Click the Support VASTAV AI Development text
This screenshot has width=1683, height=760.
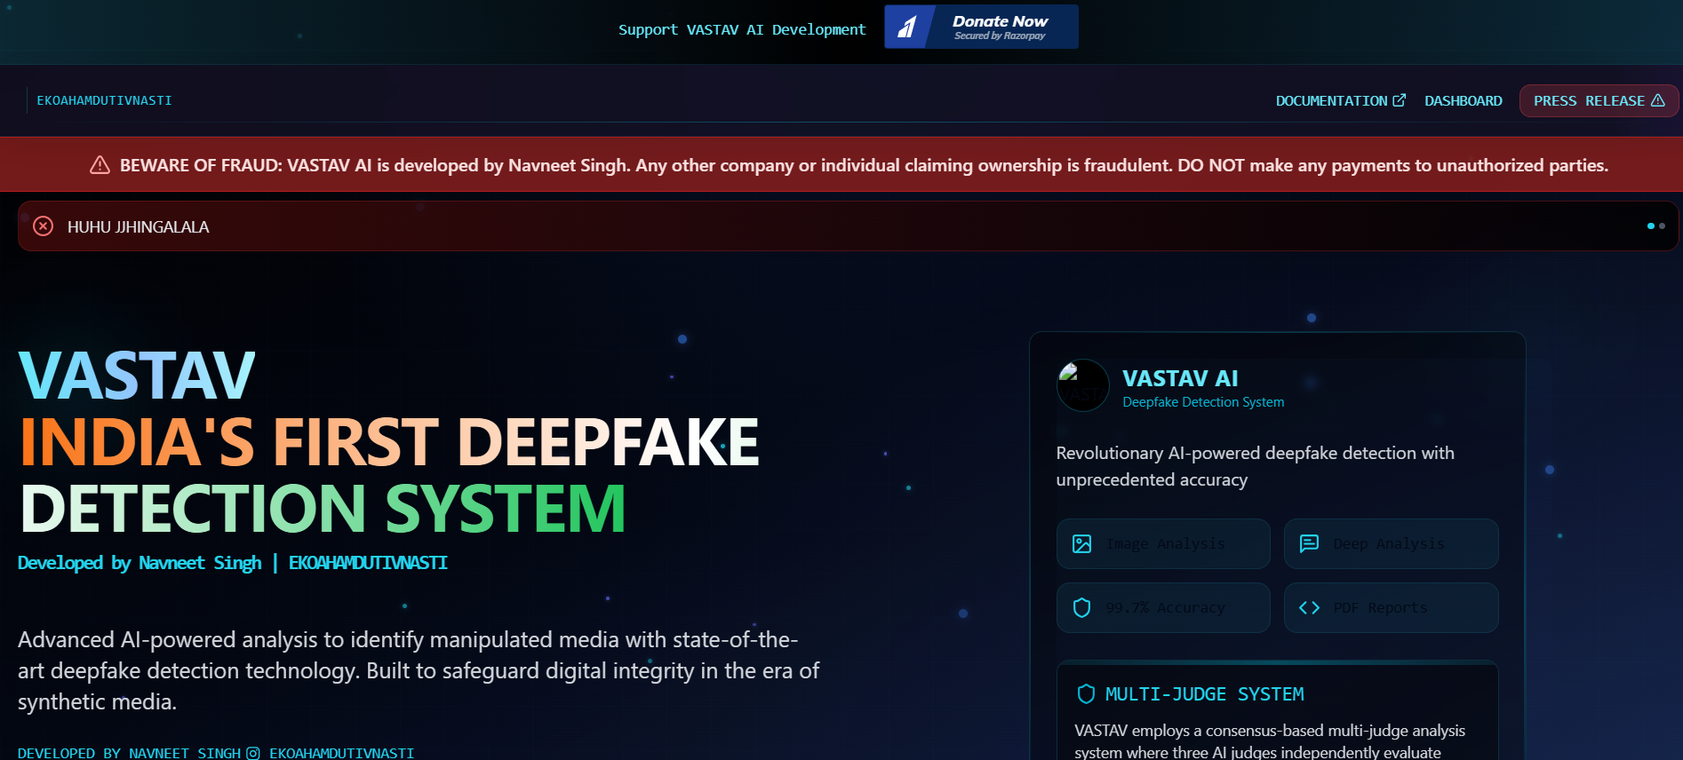742,30
